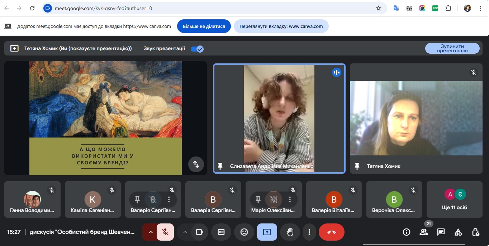Turn on closed captions
This screenshot has width=489, height=246.
221,232
